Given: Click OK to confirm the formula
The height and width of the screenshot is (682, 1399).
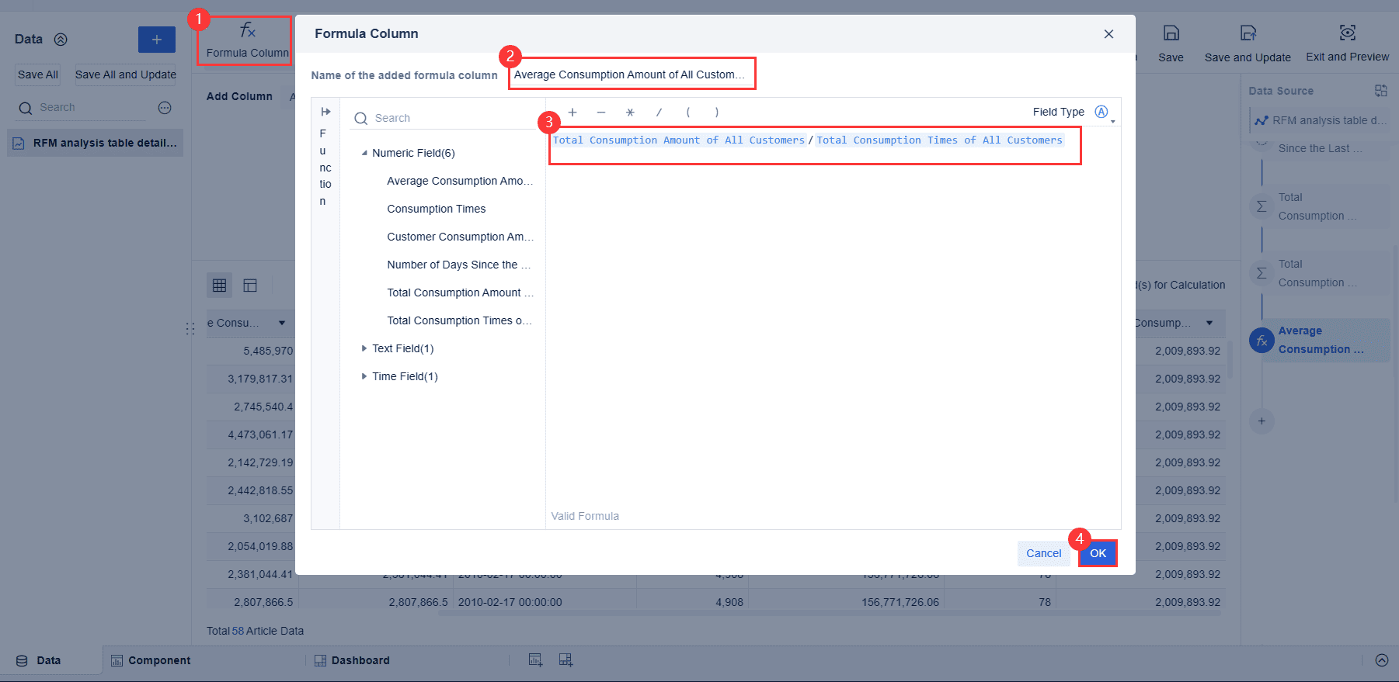Looking at the screenshot, I should pyautogui.click(x=1098, y=553).
